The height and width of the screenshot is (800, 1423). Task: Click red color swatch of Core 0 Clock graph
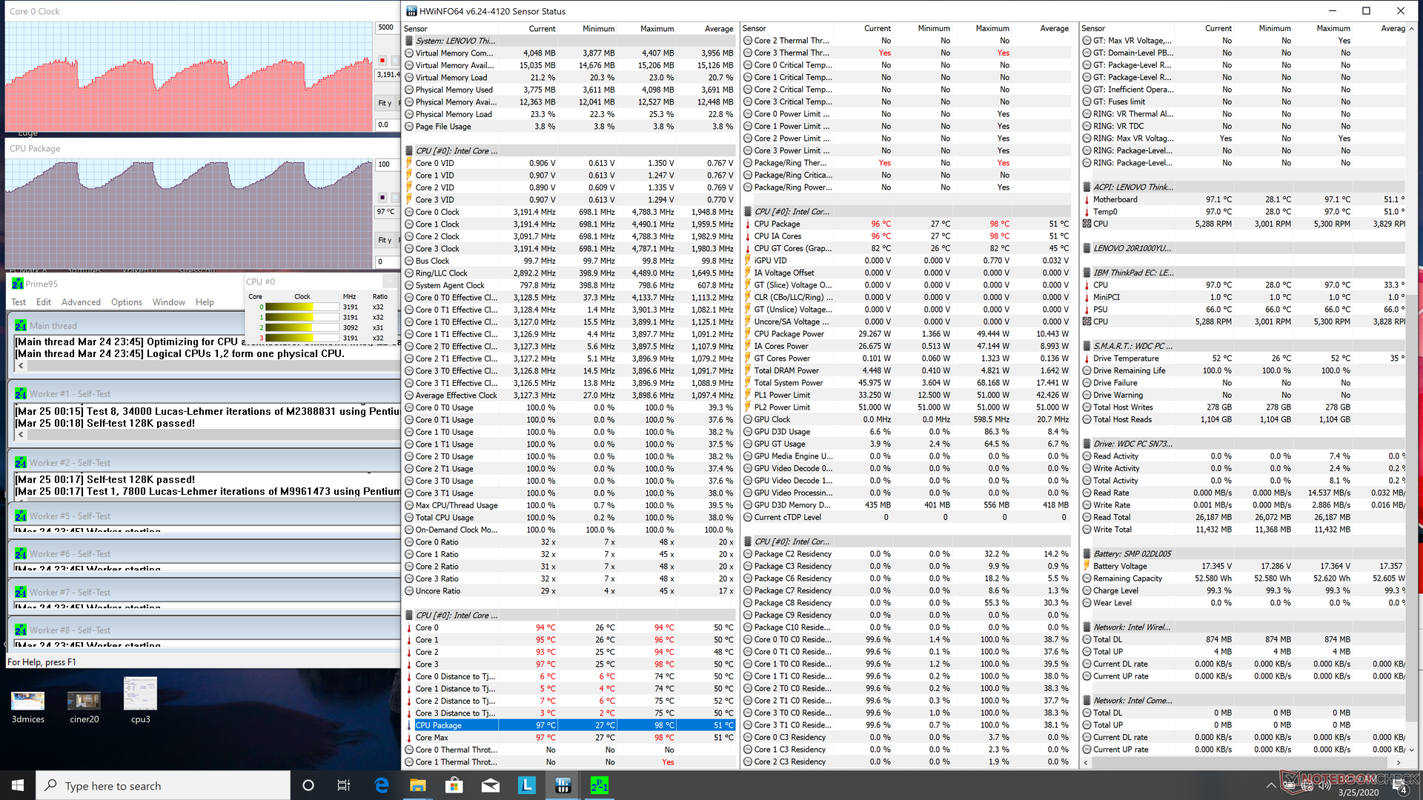[x=382, y=61]
